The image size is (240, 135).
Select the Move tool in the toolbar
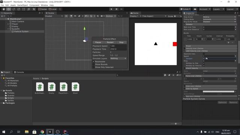pyautogui.click(x=9, y=9)
